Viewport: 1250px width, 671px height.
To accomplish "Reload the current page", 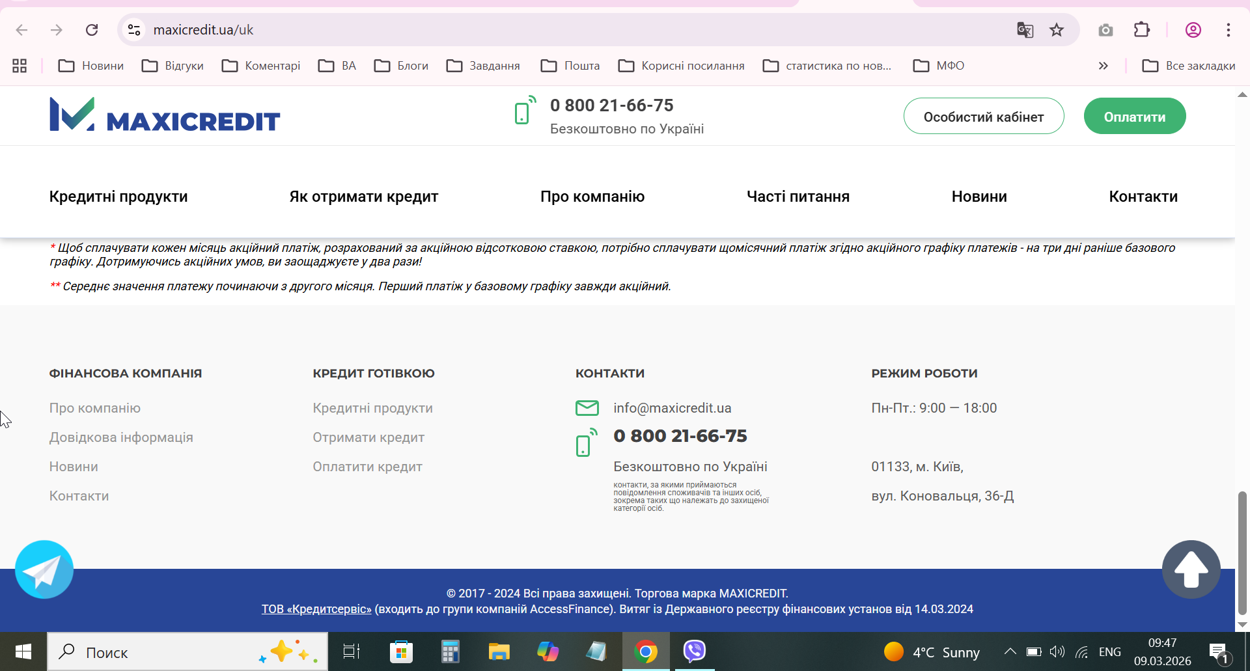I will point(92,30).
